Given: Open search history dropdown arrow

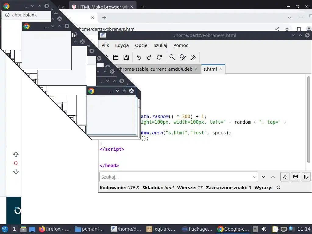Looking at the screenshot, I should coord(255,177).
